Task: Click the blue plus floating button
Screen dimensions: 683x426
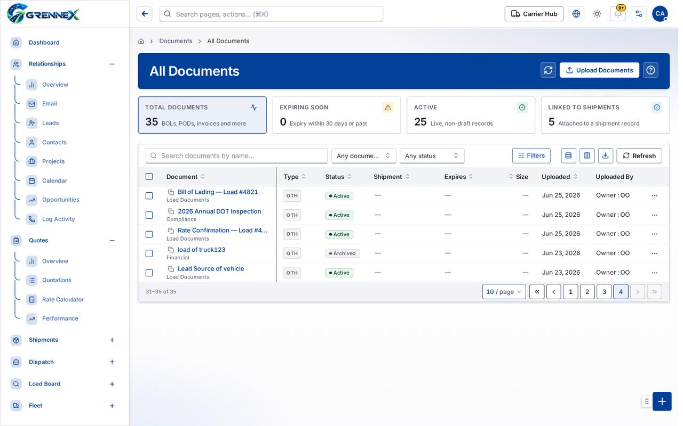Action: click(662, 402)
